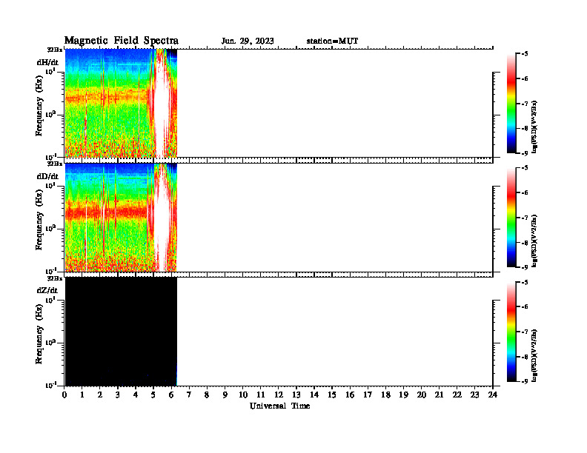Click the dZ/dt panel label
Viewport: 587px width, 453px height.
[x=47, y=290]
